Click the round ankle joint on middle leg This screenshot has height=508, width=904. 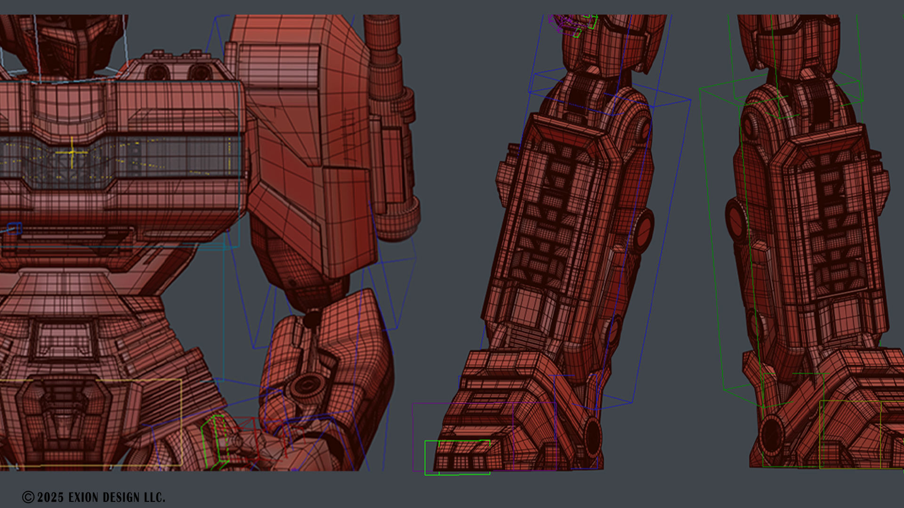click(x=592, y=437)
